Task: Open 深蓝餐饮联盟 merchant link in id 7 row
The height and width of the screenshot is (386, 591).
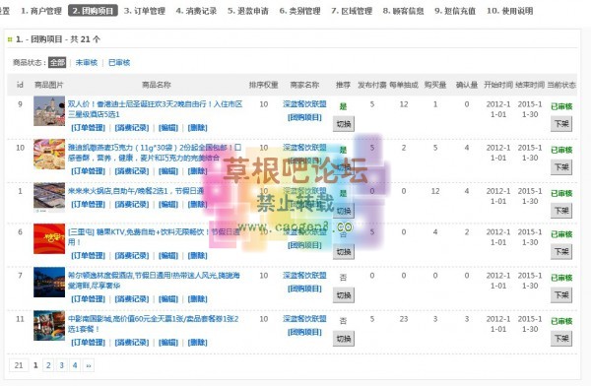Action: (304, 275)
